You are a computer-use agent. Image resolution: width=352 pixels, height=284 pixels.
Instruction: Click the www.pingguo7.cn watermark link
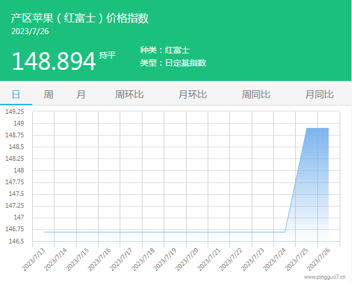click(324, 276)
